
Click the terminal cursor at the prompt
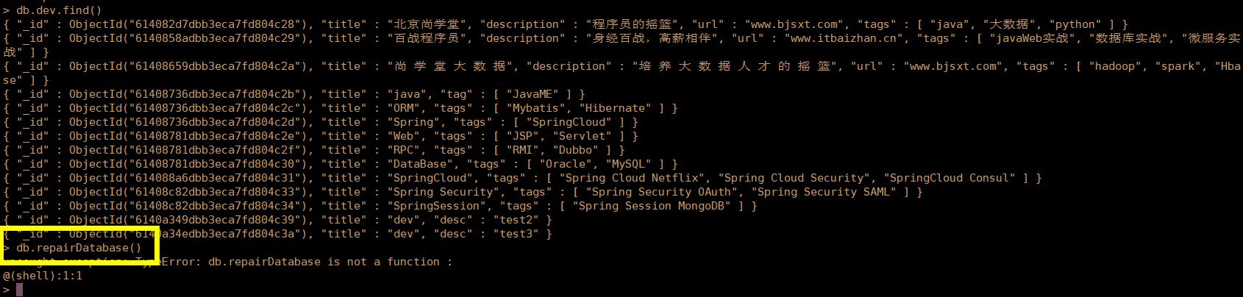point(20,290)
